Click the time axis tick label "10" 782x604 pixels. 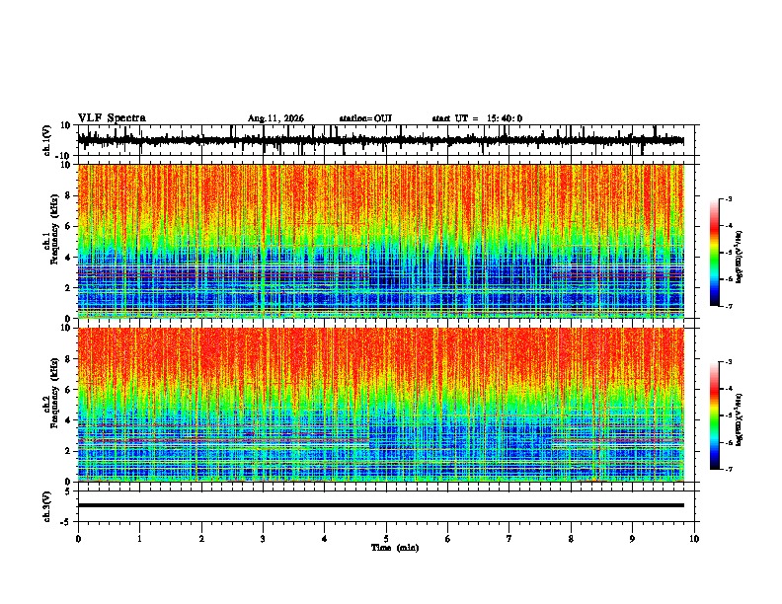(694, 539)
